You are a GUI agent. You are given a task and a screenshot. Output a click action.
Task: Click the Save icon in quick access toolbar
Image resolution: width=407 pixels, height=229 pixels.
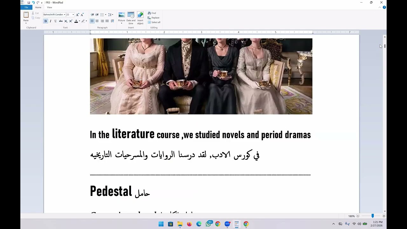pos(29,3)
